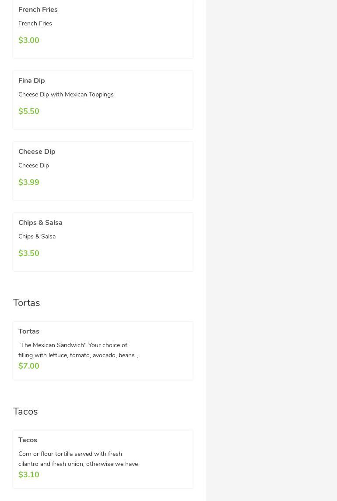Click the $5.50 Fina Dip price
The width and height of the screenshot is (337, 501).
pyautogui.click(x=29, y=111)
